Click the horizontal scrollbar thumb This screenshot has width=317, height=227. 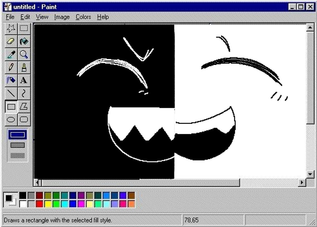[141, 182]
